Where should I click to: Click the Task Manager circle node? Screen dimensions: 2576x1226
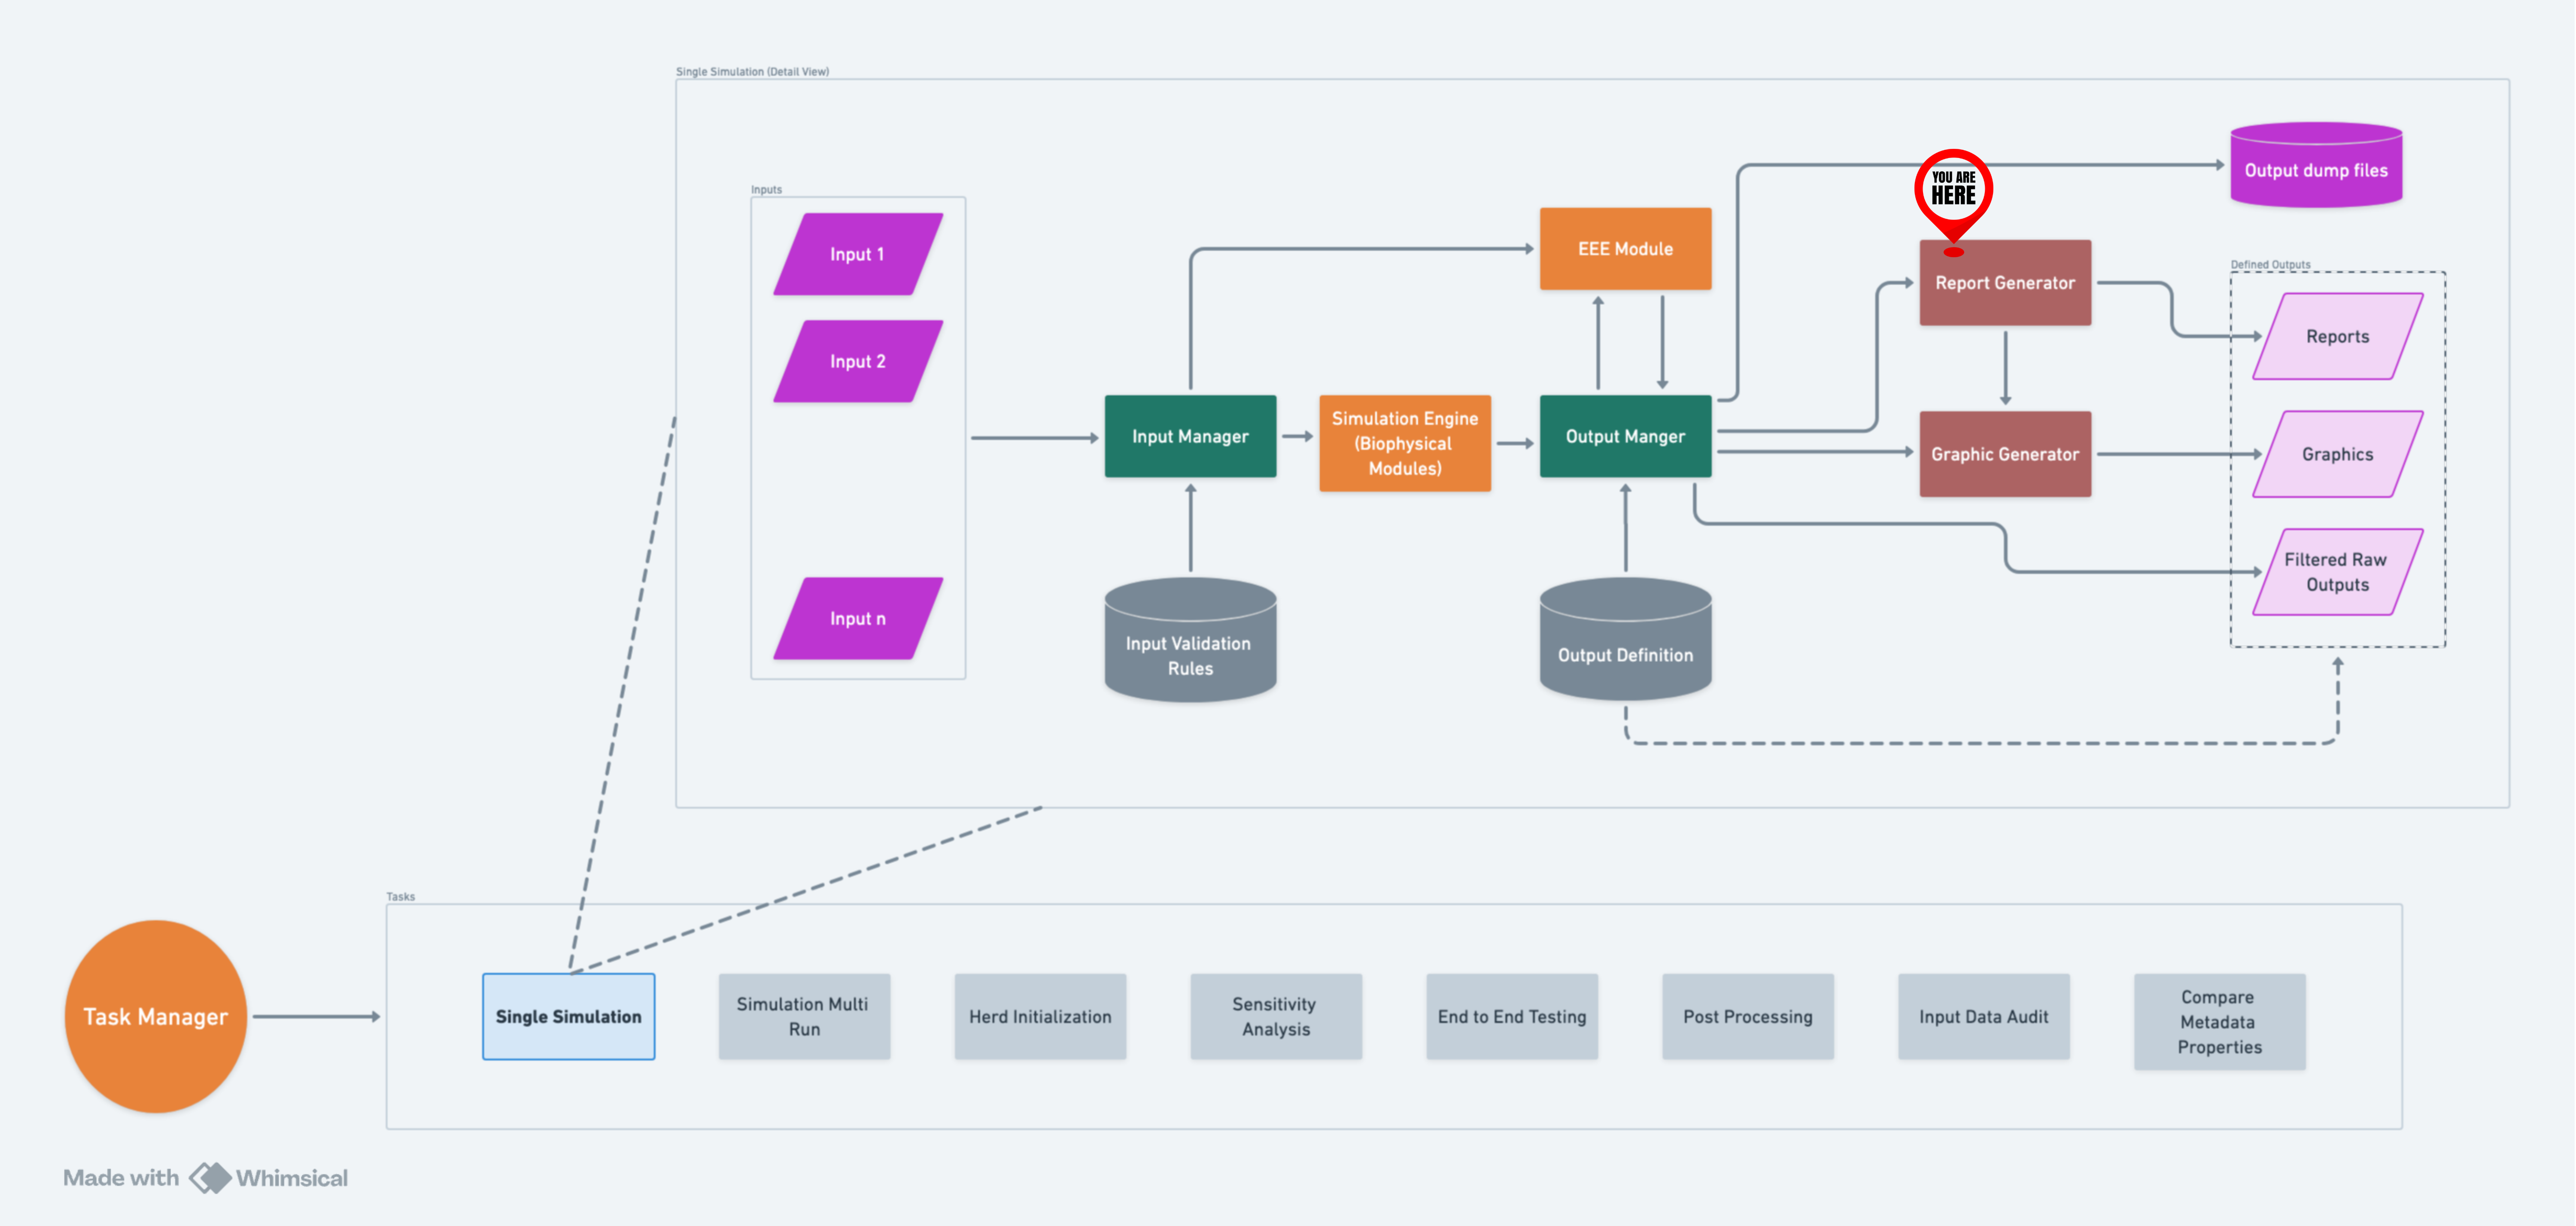(155, 1016)
